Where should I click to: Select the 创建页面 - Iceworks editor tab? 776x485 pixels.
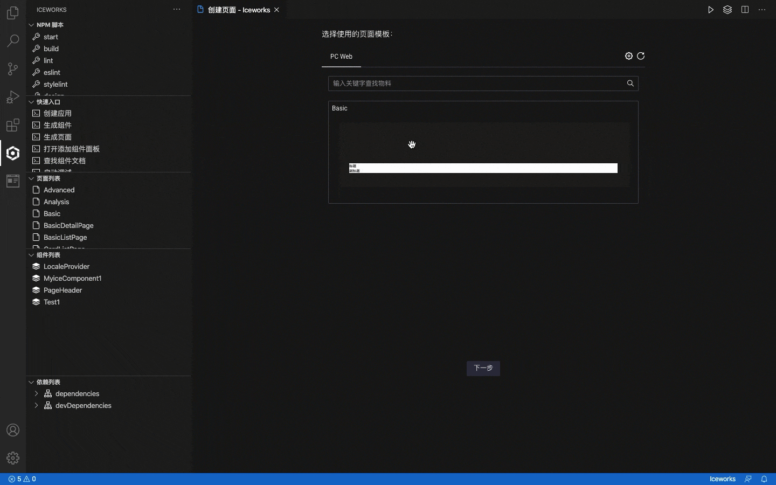click(x=239, y=10)
